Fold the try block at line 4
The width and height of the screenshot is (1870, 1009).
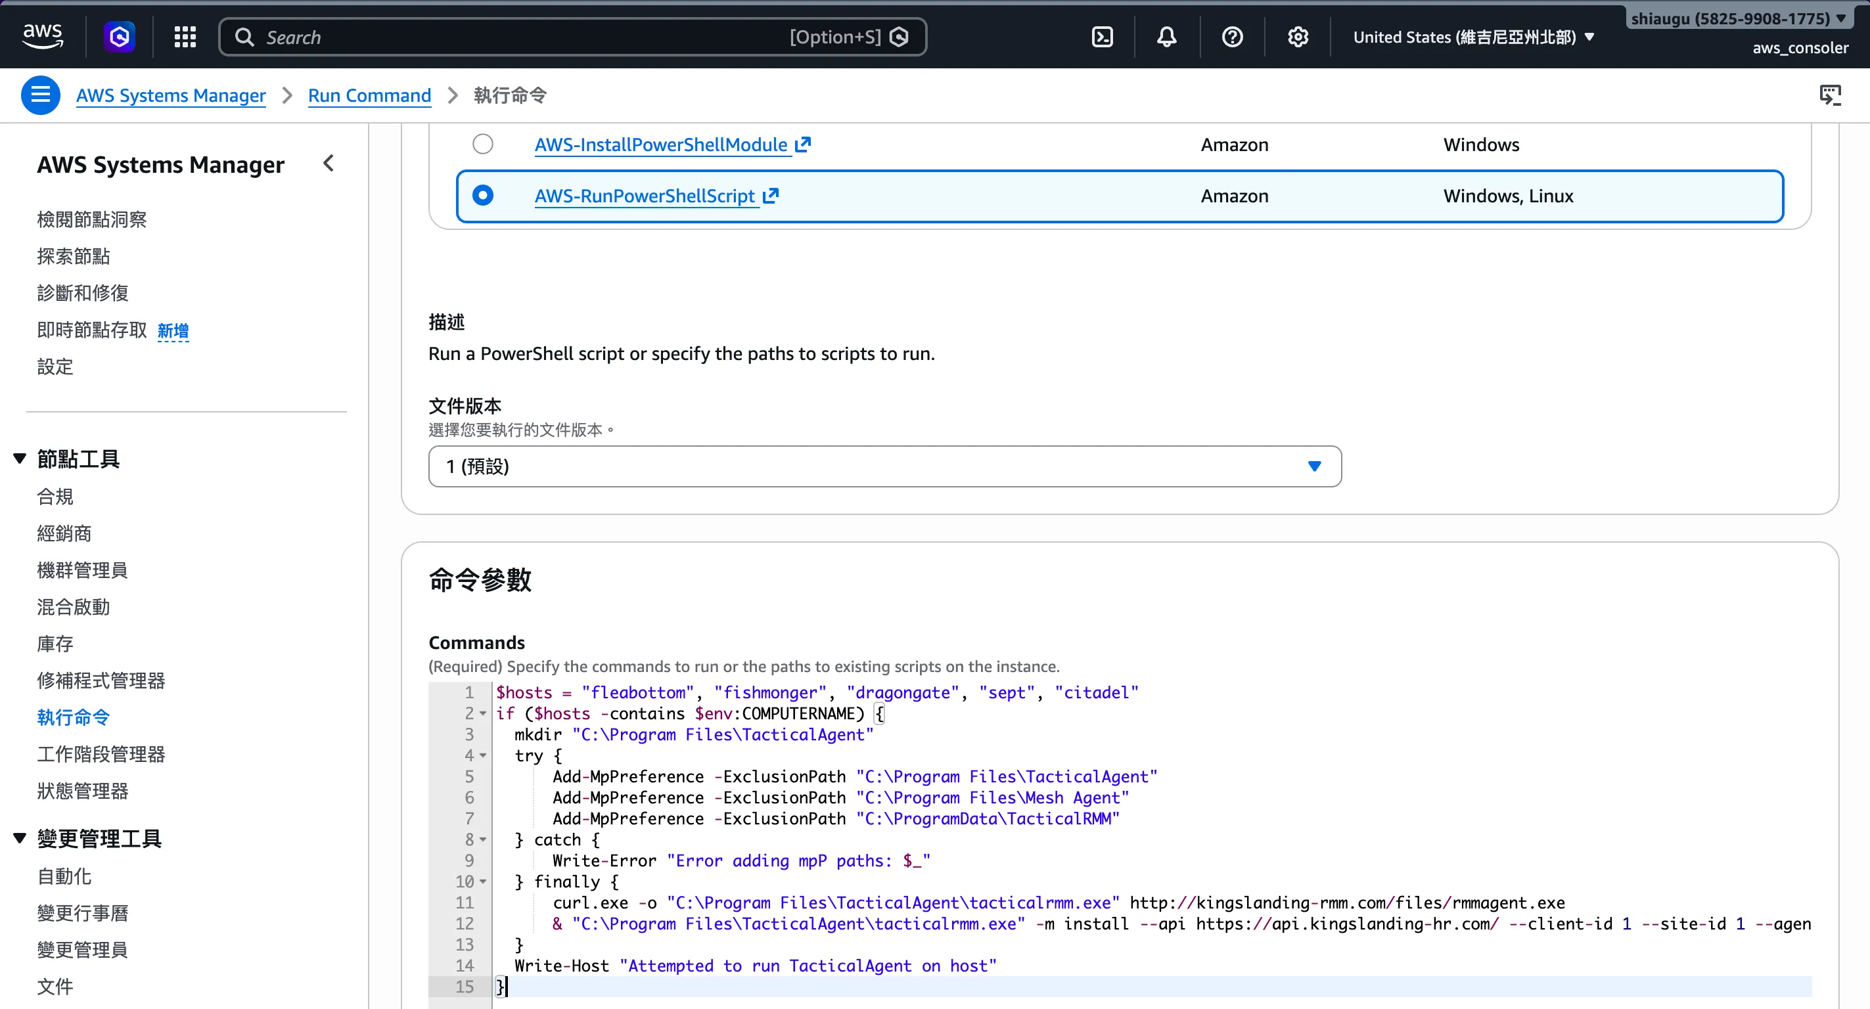pos(483,756)
